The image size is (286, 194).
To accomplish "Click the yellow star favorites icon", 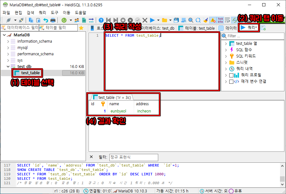I will pyautogui.click(x=81, y=28).
